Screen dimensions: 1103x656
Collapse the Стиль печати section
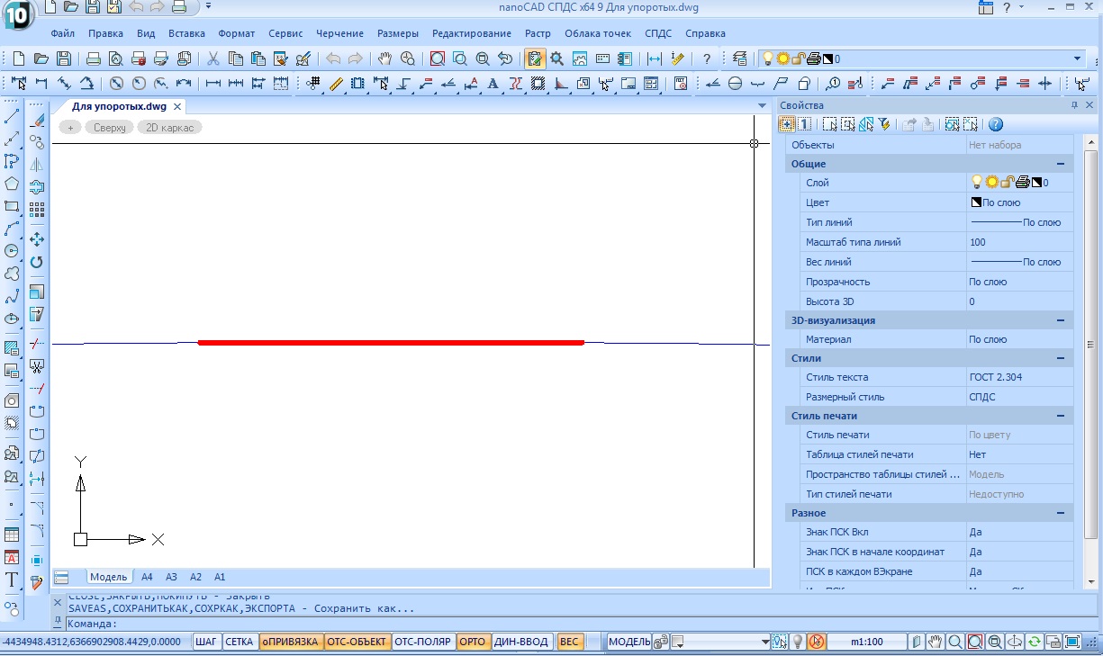point(1061,416)
